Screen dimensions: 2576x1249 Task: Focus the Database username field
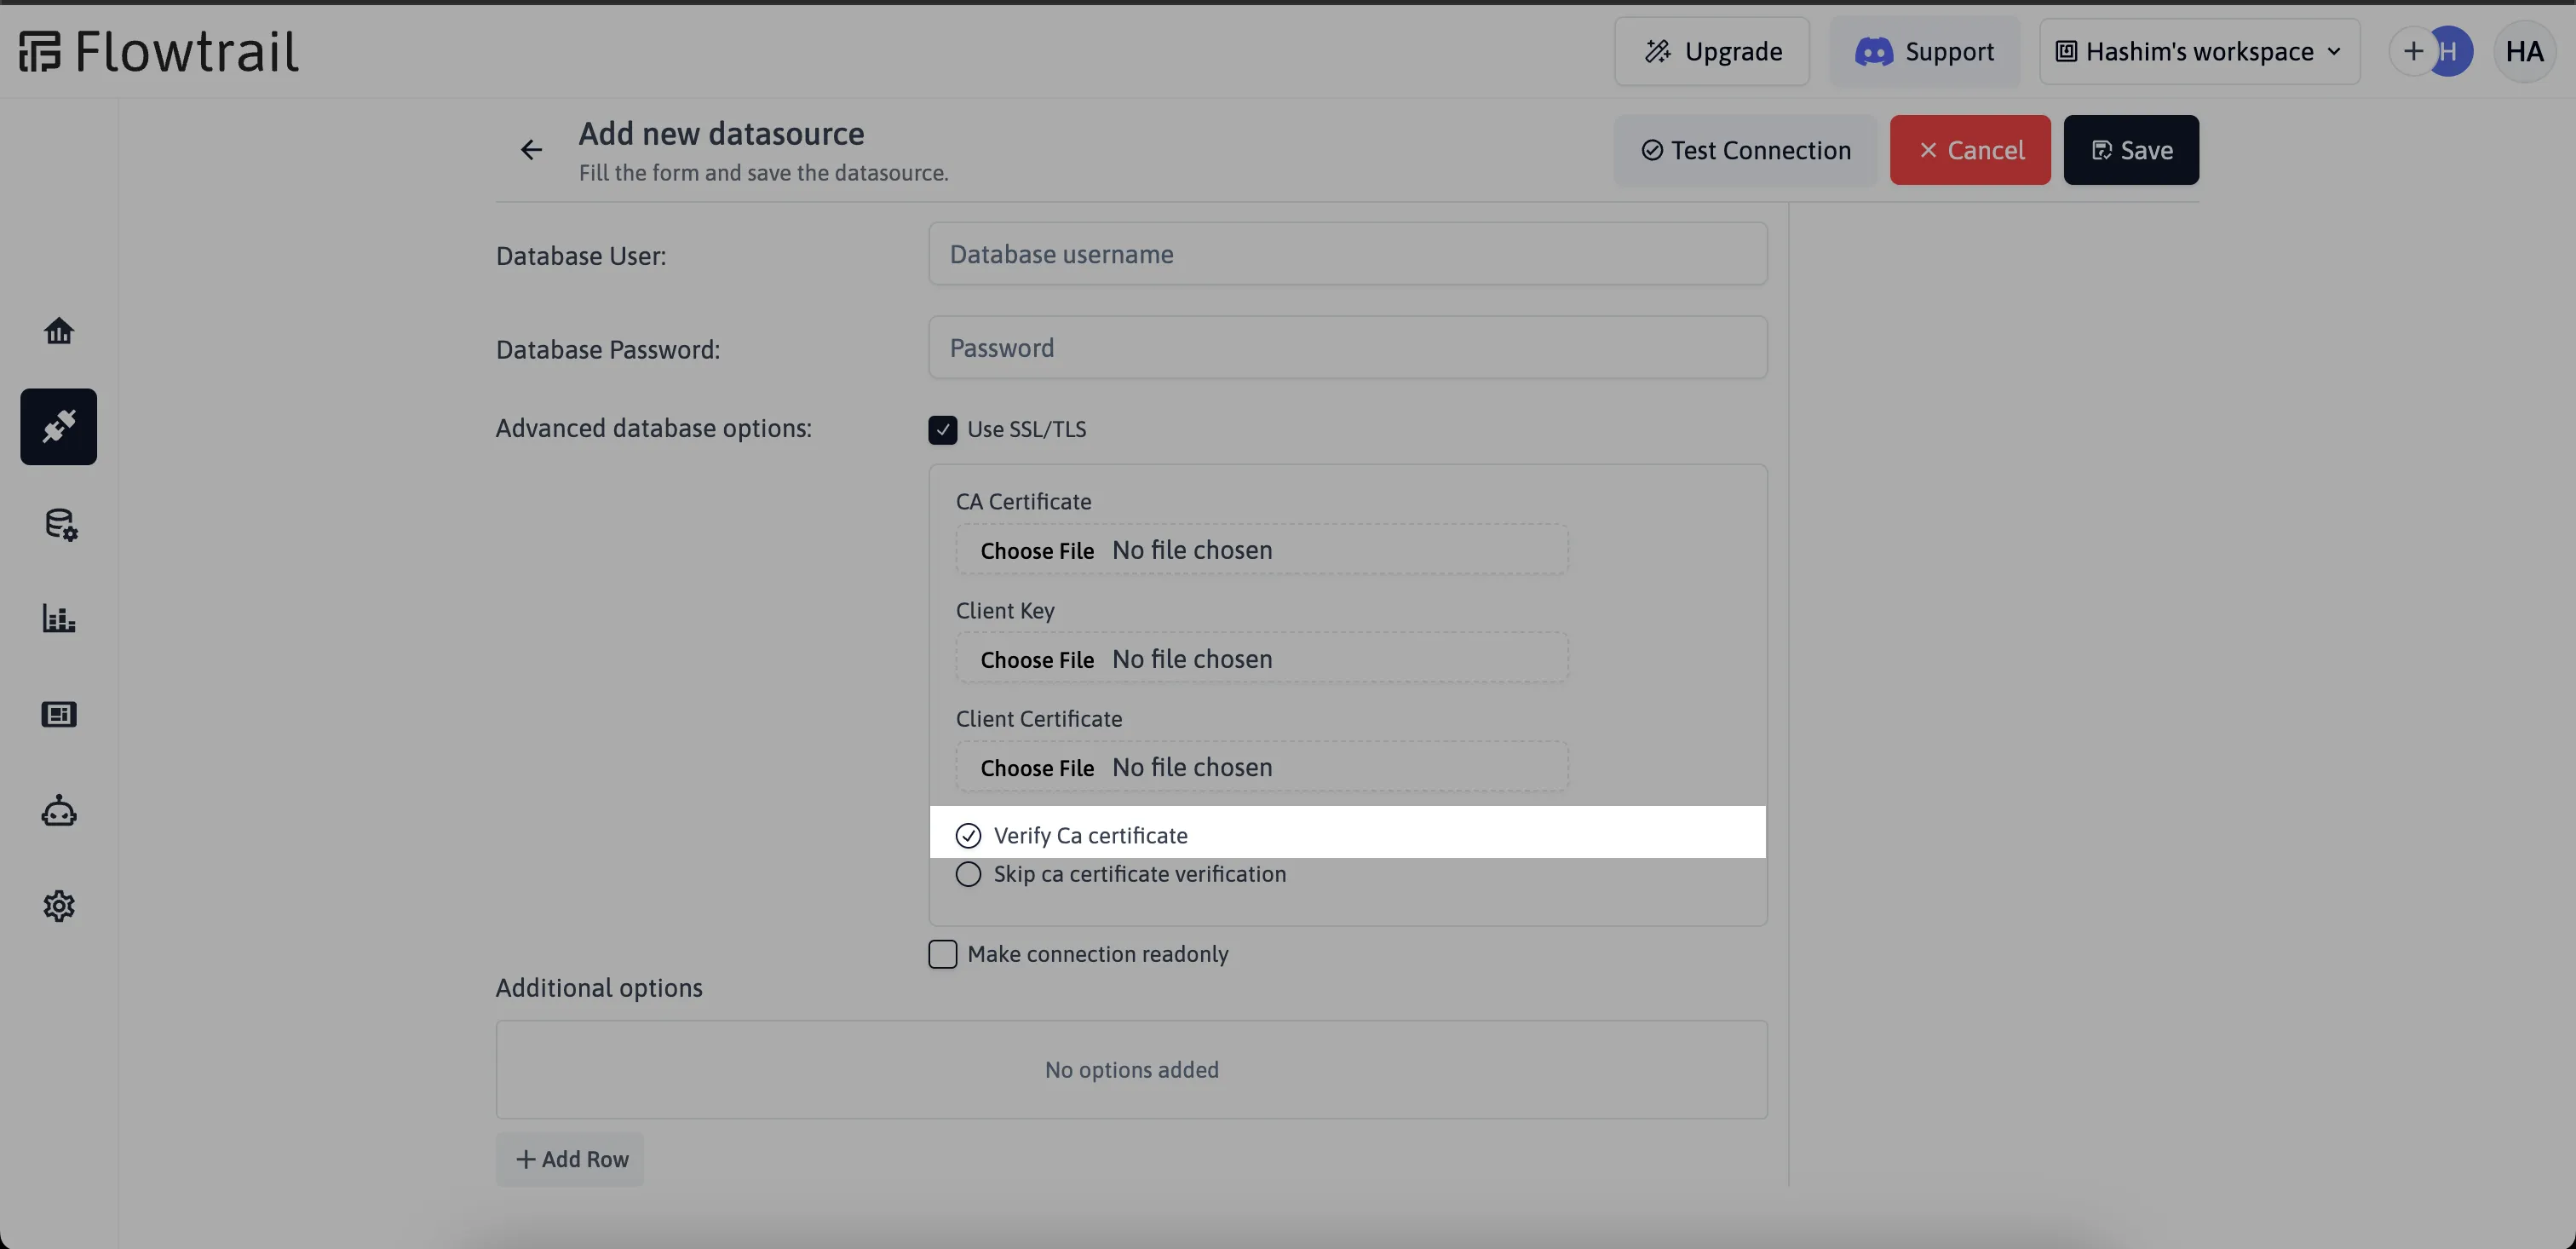1347,254
